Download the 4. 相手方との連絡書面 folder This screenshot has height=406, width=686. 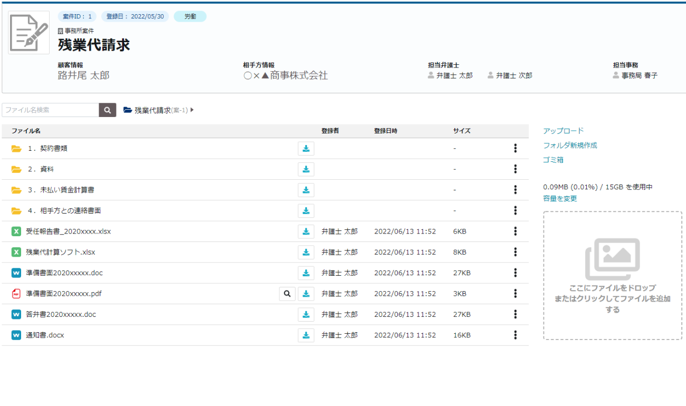(x=306, y=211)
